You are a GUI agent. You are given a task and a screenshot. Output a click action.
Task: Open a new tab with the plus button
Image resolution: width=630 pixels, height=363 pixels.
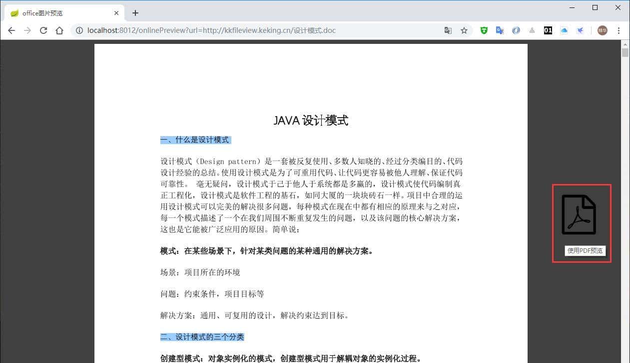pos(135,12)
